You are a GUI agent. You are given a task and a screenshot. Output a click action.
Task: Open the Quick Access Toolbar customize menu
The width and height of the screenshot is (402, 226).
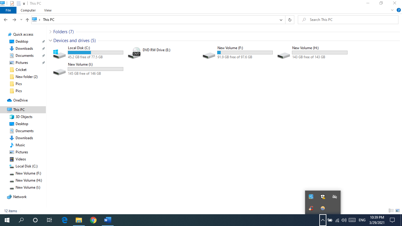click(x=24, y=3)
